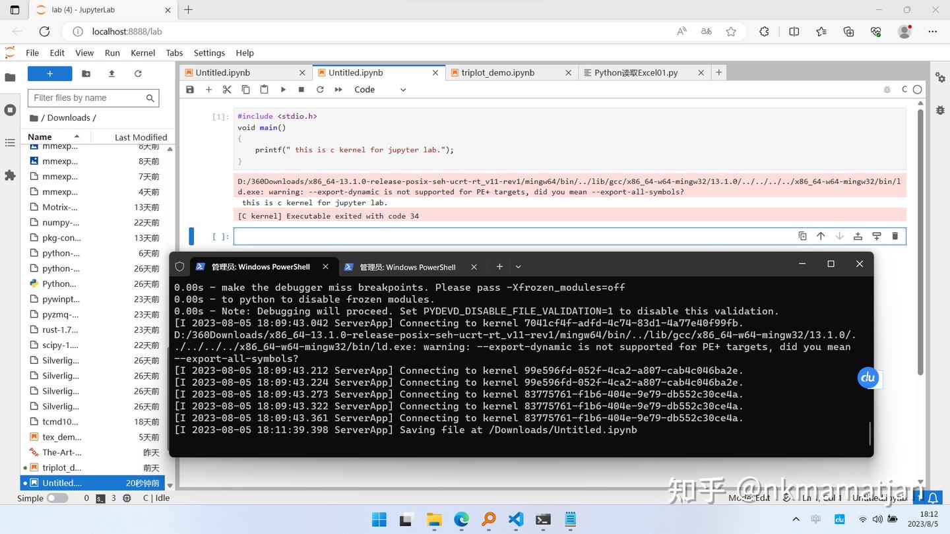This screenshot has width=950, height=534.
Task: Open the Kernel menu
Action: coord(142,53)
